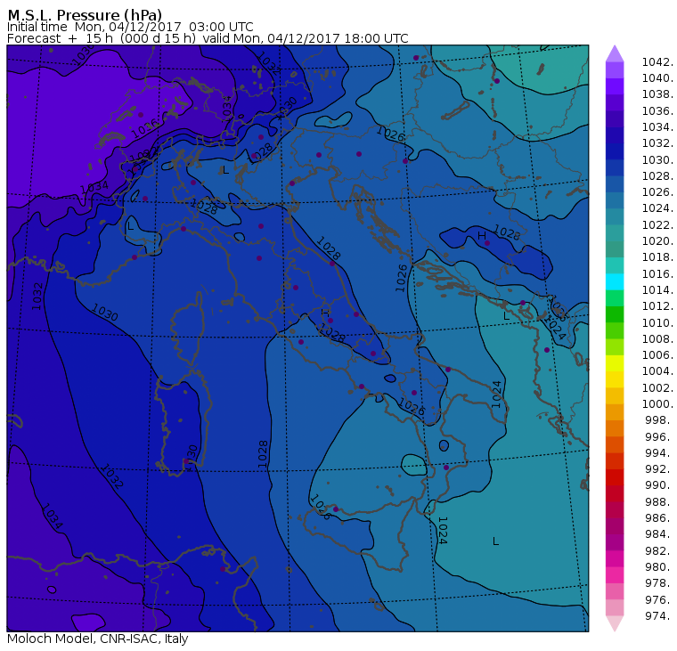Image resolution: width=677 pixels, height=651 pixels.
Task: Click the '976.' legend label
Action: 659,599
